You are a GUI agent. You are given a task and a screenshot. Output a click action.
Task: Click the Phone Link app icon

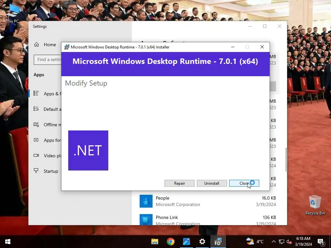pos(146,220)
